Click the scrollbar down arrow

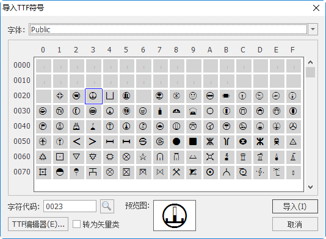point(310,187)
